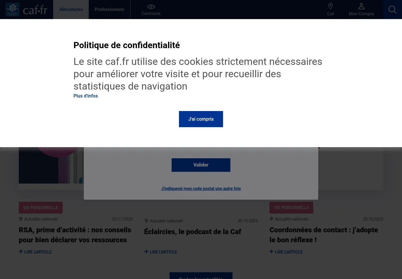The width and height of the screenshot is (402, 279).
Task: Switch to the Professionnels tab
Action: (109, 9)
